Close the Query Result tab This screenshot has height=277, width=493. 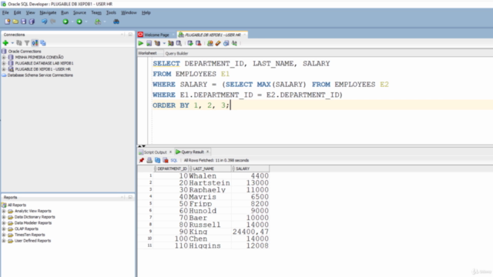coord(207,152)
